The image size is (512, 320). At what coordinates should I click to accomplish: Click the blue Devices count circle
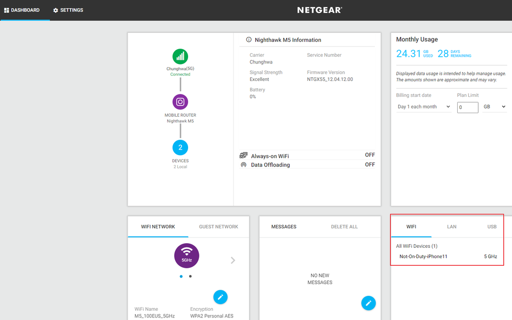tap(180, 147)
